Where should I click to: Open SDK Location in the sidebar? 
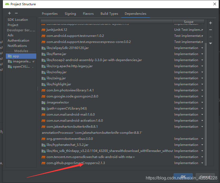[x=18, y=20]
